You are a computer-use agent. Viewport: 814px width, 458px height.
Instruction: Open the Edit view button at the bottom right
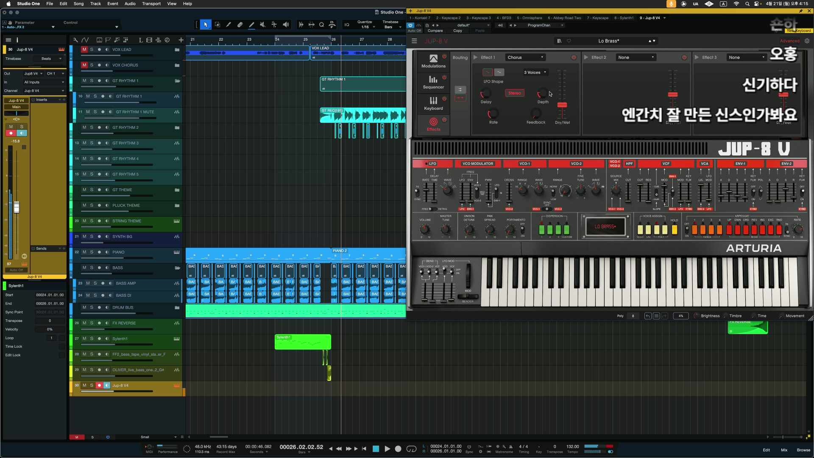pyautogui.click(x=766, y=450)
